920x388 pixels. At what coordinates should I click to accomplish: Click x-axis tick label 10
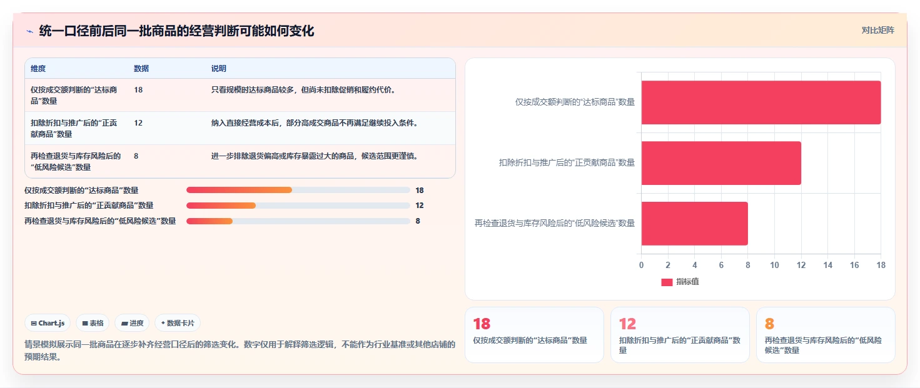pyautogui.click(x=774, y=266)
